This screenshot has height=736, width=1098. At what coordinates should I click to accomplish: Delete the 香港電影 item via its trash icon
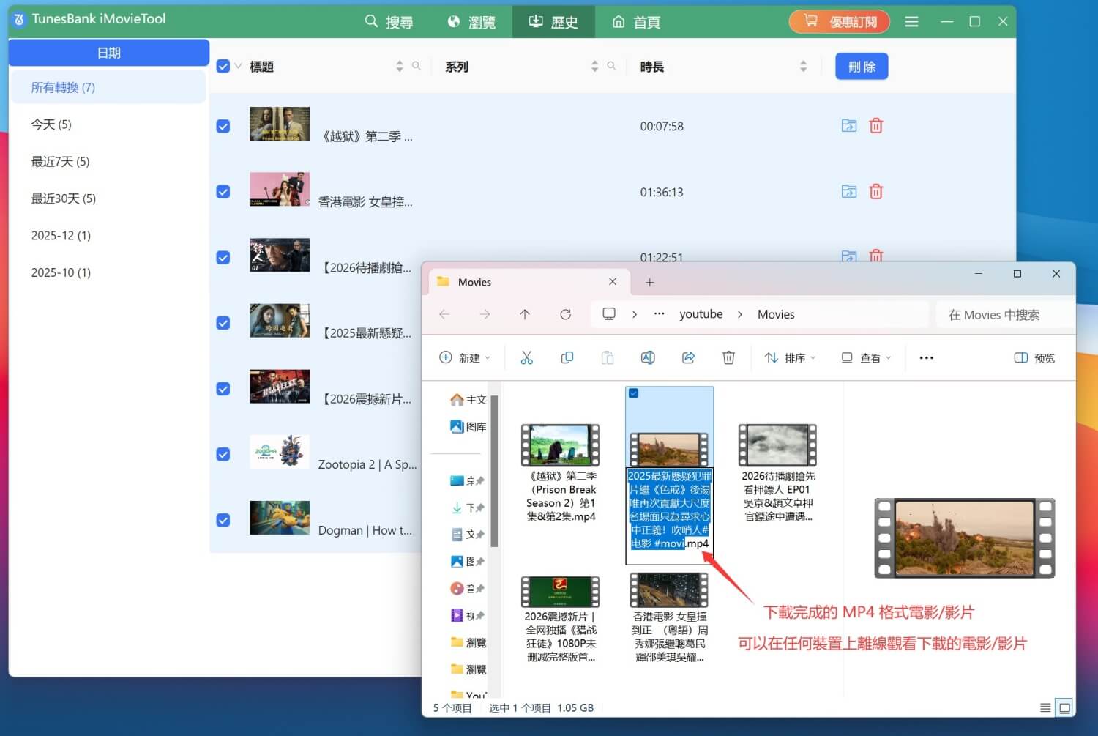(x=875, y=191)
